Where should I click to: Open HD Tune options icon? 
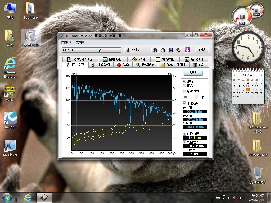tap(178, 50)
